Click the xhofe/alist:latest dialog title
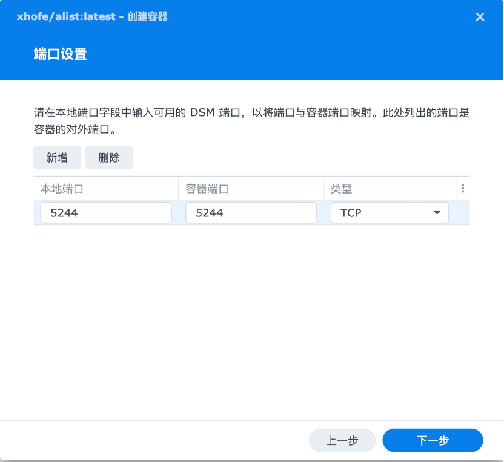Screen dimensions: 504x462 [x=92, y=16]
